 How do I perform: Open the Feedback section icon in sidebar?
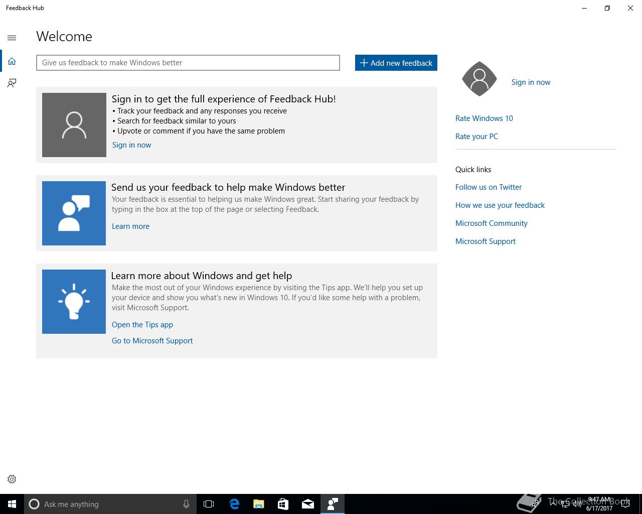click(x=12, y=83)
